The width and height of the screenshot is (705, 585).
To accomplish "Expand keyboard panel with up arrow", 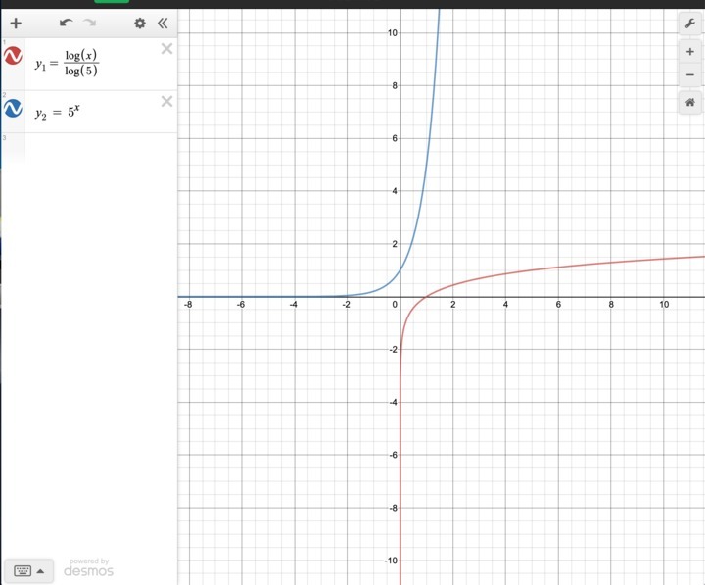I will click(40, 571).
